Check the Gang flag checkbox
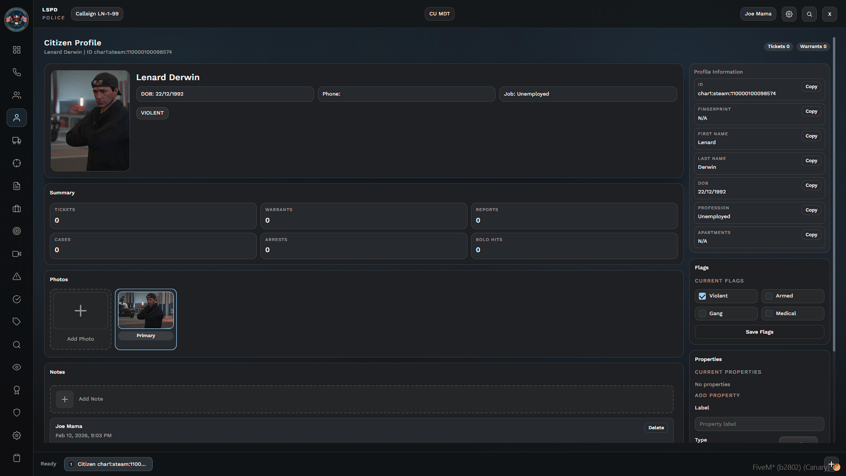The image size is (846, 476). (702, 313)
